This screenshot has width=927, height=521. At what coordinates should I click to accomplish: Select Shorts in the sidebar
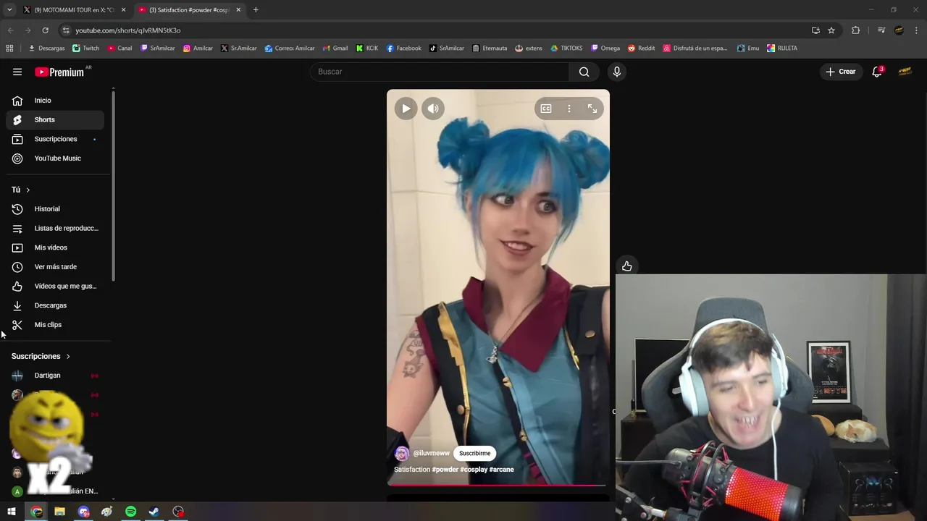pos(55,119)
